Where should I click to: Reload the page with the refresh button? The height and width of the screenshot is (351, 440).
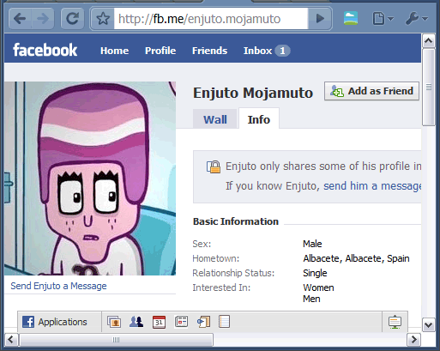73,19
